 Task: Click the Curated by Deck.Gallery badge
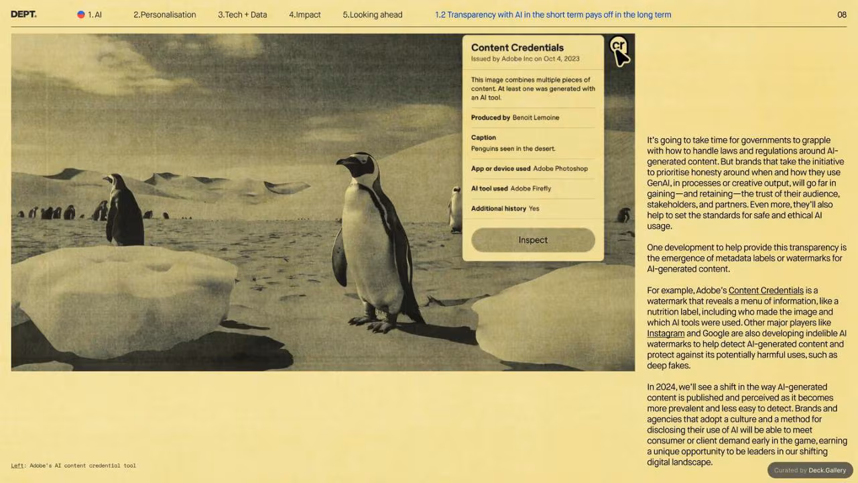[x=810, y=470]
